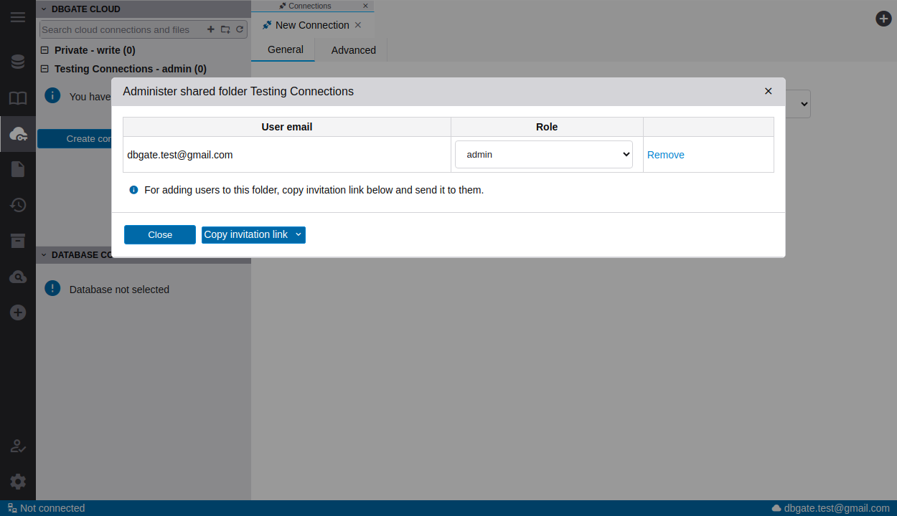This screenshot has height=516, width=897.
Task: Open the settings gear icon
Action: (18, 482)
